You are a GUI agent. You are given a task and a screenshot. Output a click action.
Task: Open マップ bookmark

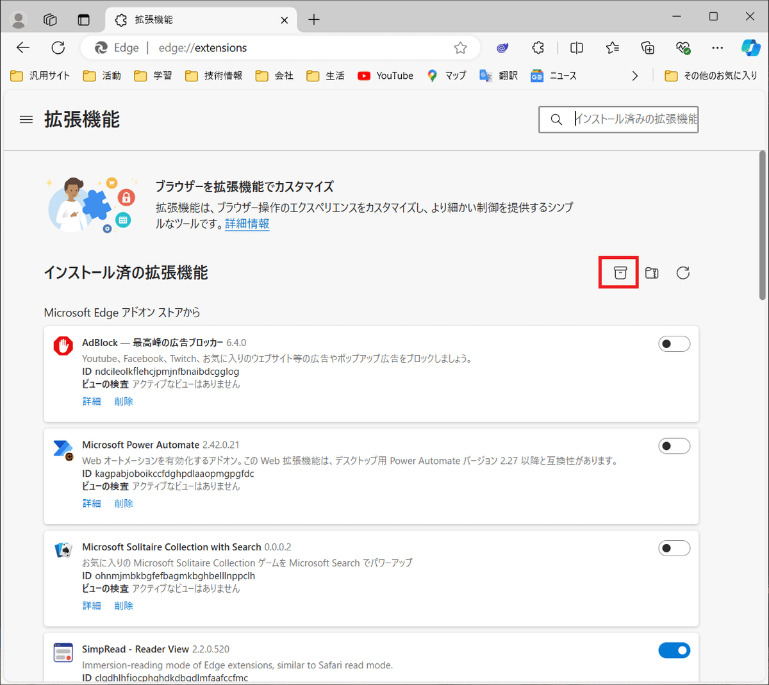pos(447,76)
